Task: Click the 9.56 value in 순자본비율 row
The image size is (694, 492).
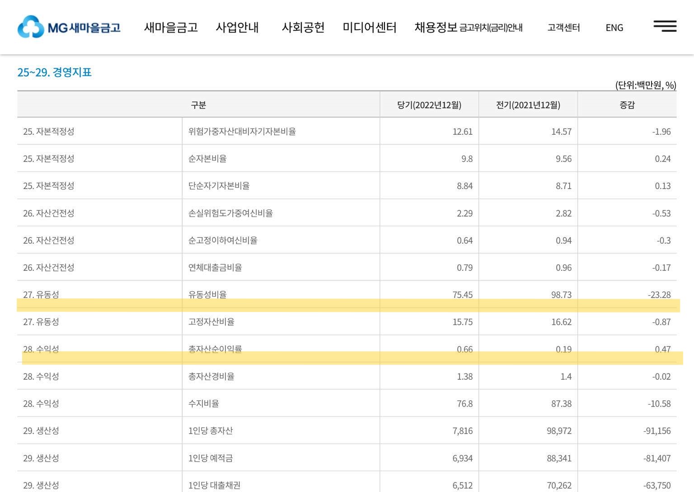Action: coord(563,159)
